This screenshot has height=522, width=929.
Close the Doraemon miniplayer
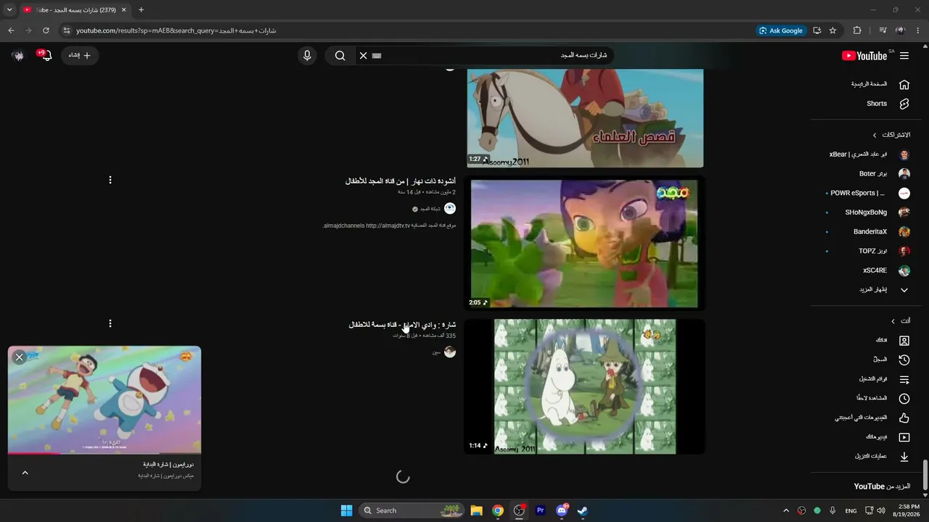coord(20,357)
